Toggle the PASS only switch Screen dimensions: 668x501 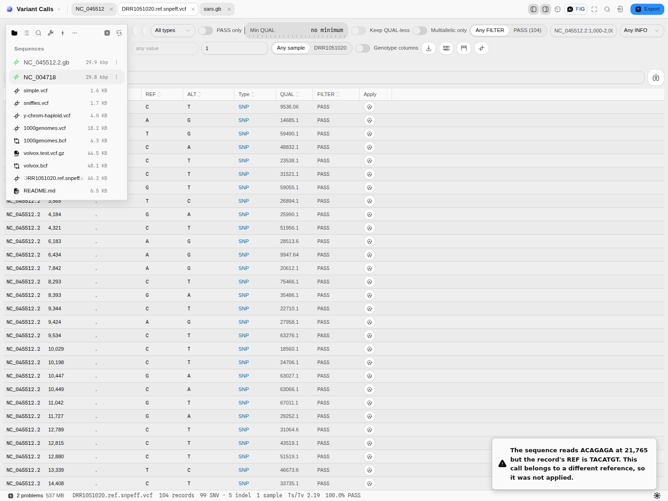tap(206, 31)
